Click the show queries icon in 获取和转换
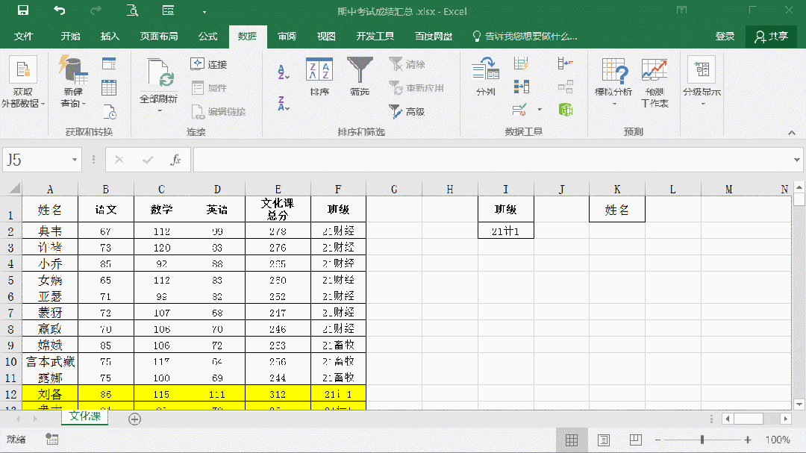Screen dimensions: 806x453 pos(109,63)
